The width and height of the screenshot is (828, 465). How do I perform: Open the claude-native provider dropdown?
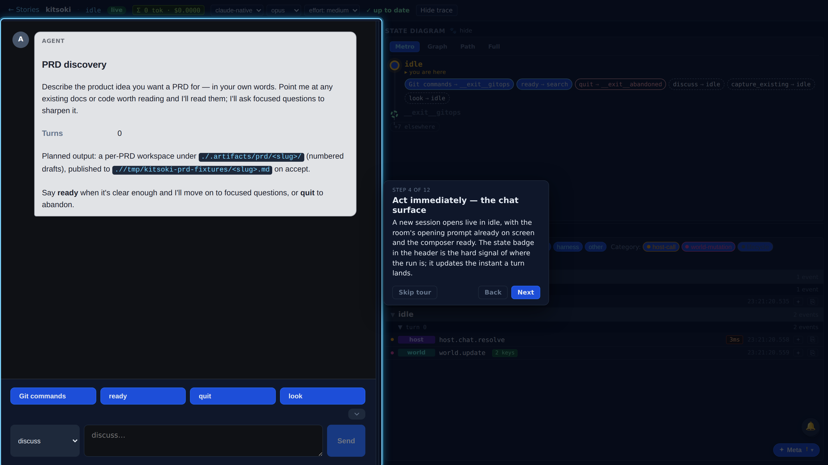(x=237, y=10)
